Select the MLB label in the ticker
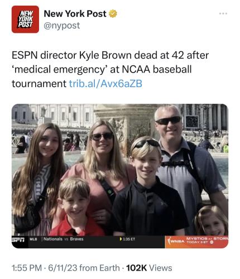 (x=33, y=239)
